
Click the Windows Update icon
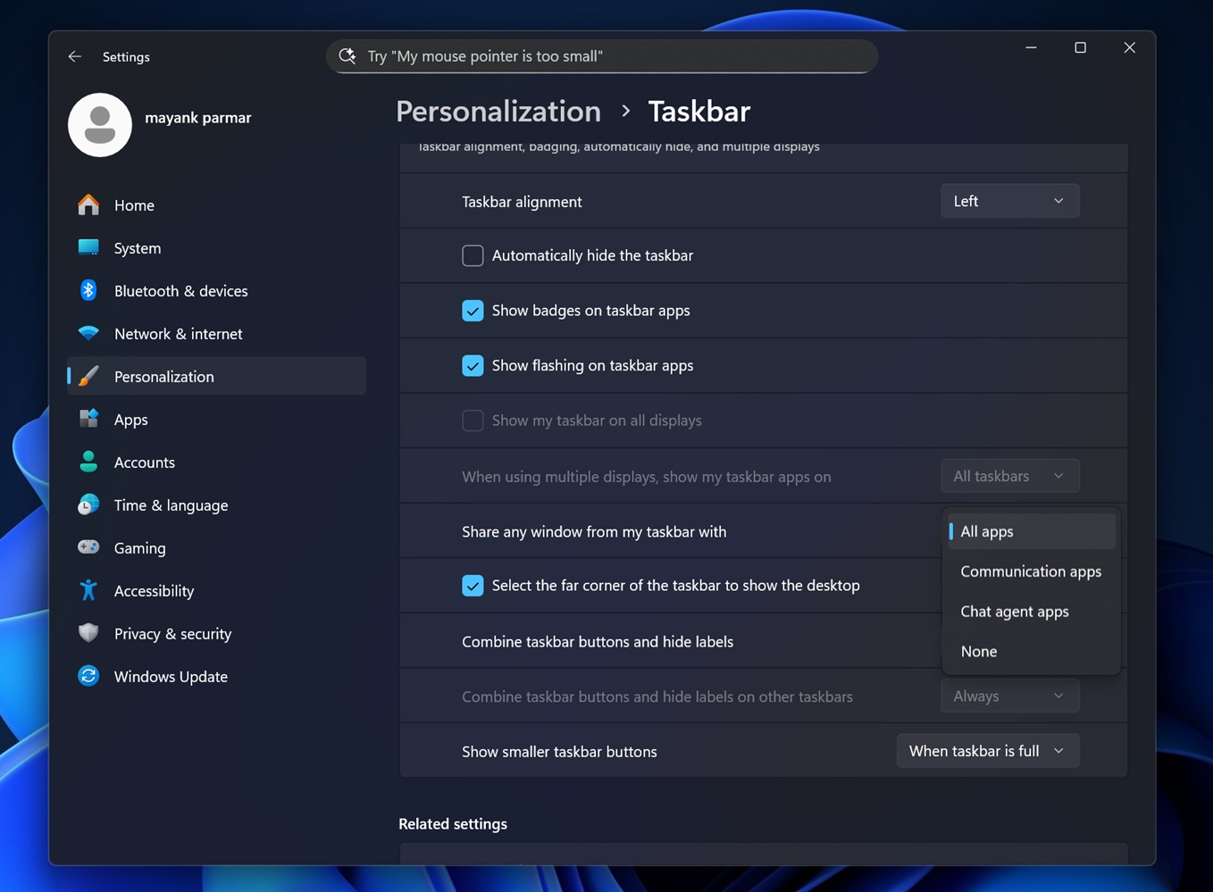[88, 676]
